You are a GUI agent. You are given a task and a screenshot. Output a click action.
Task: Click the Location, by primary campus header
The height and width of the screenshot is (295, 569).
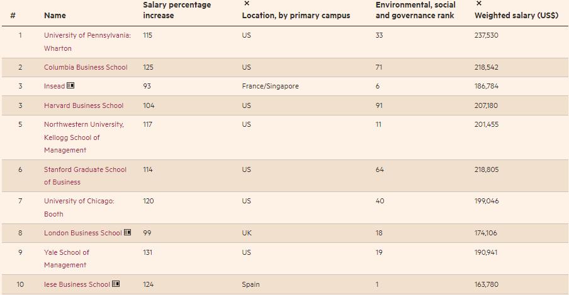click(296, 15)
